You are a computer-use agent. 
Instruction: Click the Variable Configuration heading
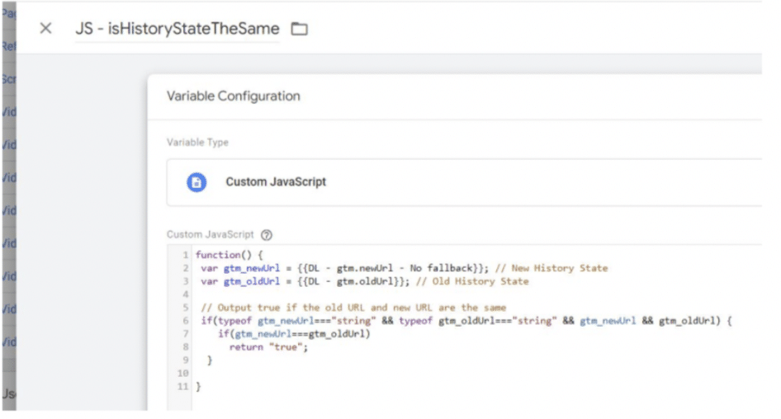tap(234, 97)
